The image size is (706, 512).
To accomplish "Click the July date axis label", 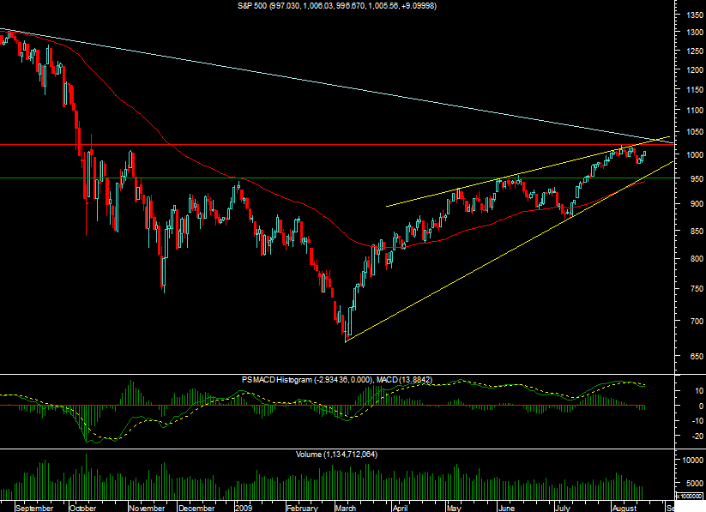I will pos(563,508).
